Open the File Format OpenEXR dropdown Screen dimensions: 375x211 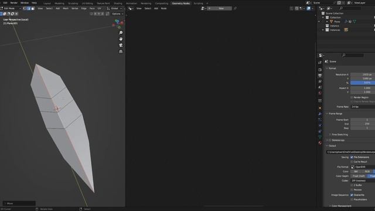click(x=363, y=167)
